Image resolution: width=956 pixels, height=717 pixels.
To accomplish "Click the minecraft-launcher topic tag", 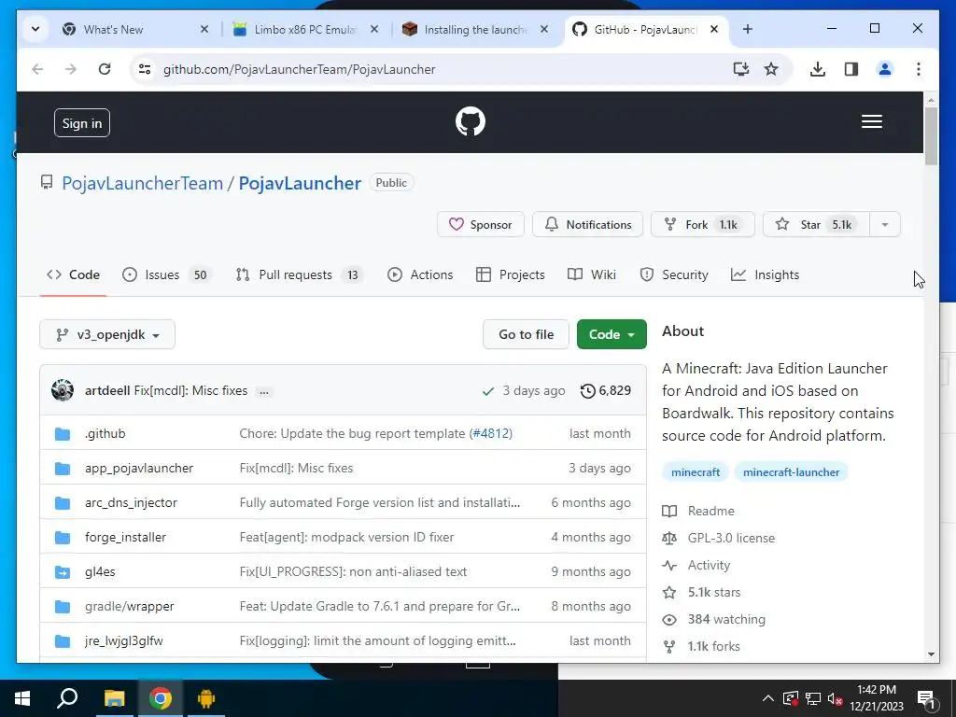I will [791, 471].
